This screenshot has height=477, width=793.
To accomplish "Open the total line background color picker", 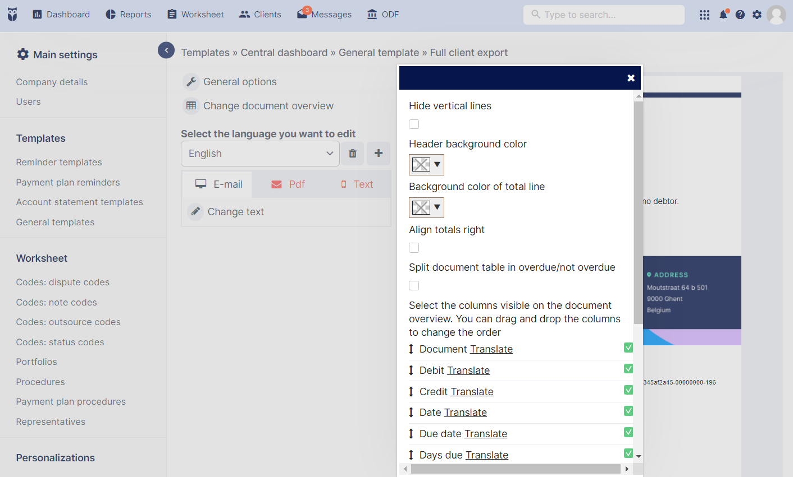I will pyautogui.click(x=426, y=207).
